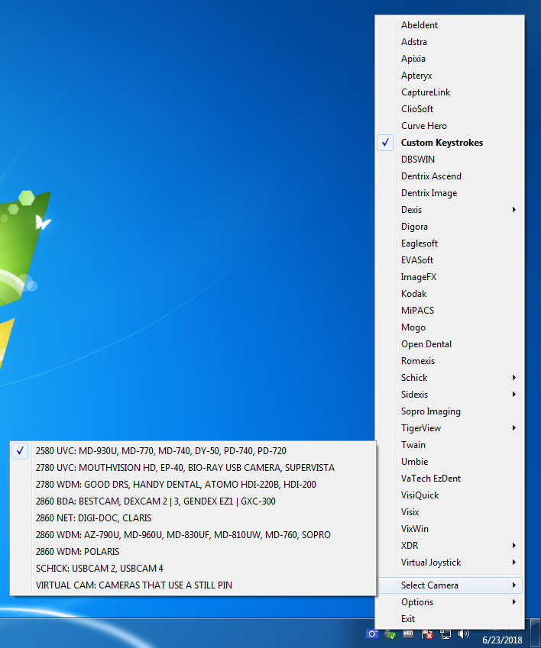Select Sopro Imaging menu item
541x648 pixels.
coord(449,411)
